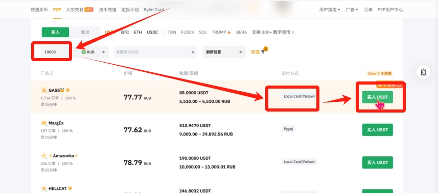Open 定投计划 tab
Viewport: 438px width, 193px height.
click(x=130, y=10)
